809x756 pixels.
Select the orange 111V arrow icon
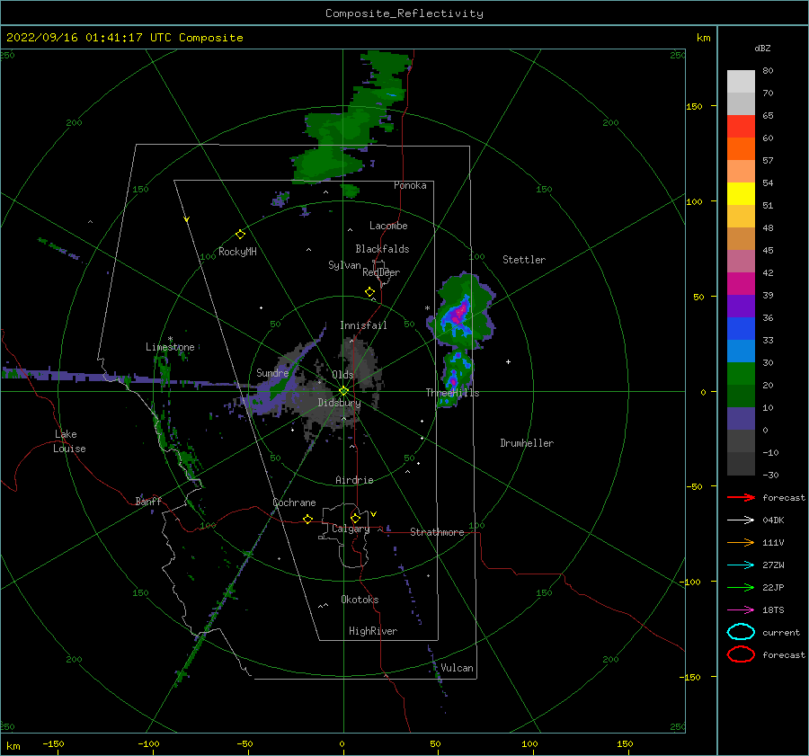pyautogui.click(x=741, y=542)
